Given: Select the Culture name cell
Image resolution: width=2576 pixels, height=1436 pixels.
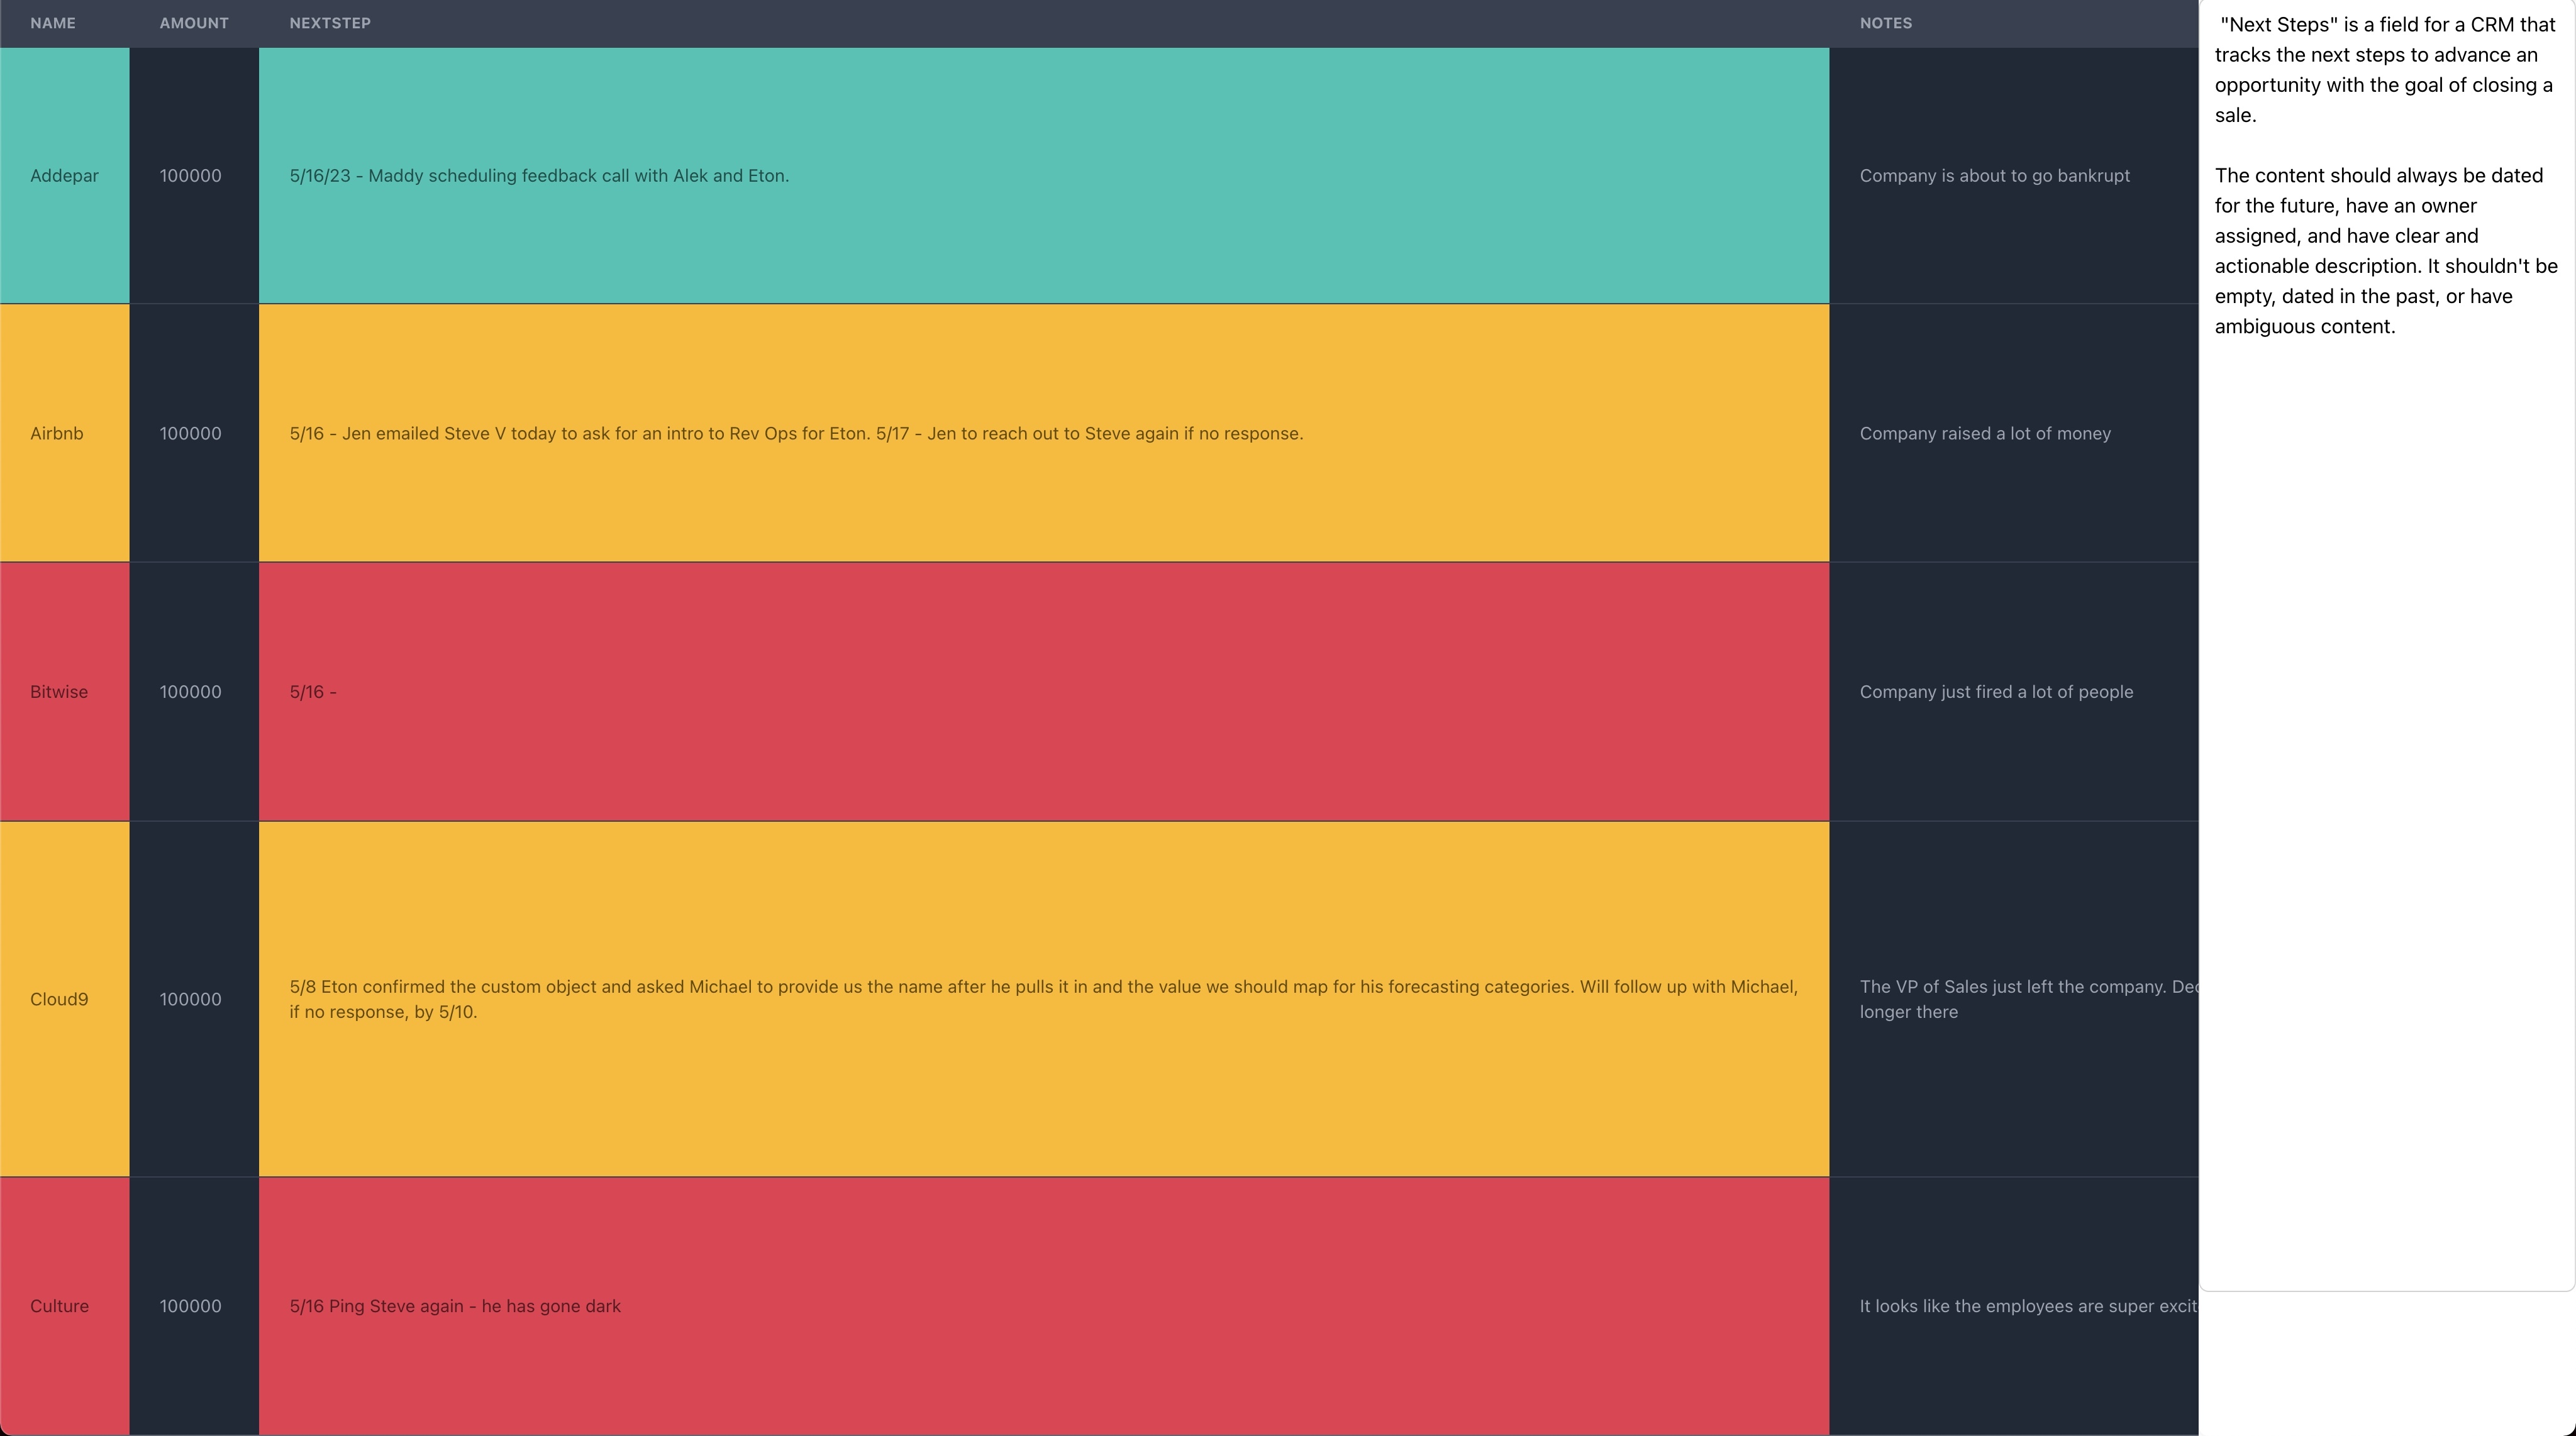Looking at the screenshot, I should click(x=59, y=1306).
